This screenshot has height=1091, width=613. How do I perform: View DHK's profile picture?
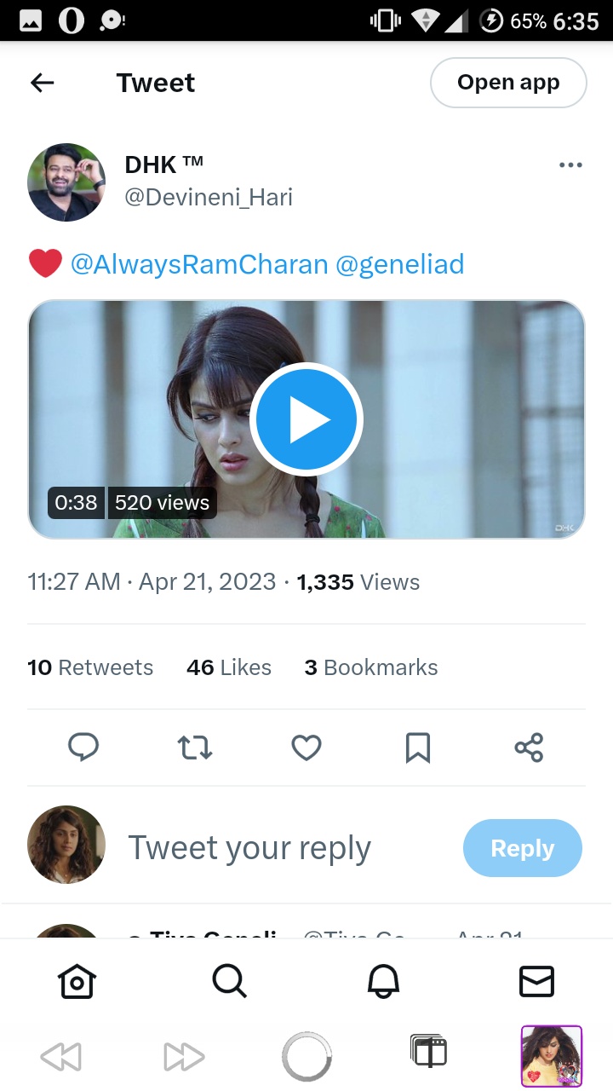click(66, 182)
